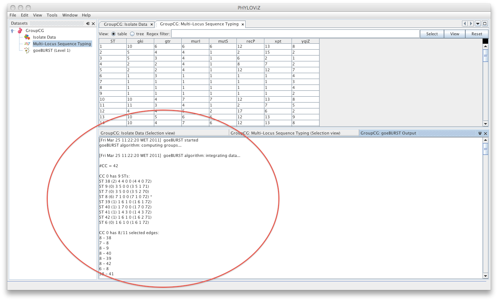498x301 pixels.
Task: Open the View menu
Action: pyautogui.click(x=37, y=15)
